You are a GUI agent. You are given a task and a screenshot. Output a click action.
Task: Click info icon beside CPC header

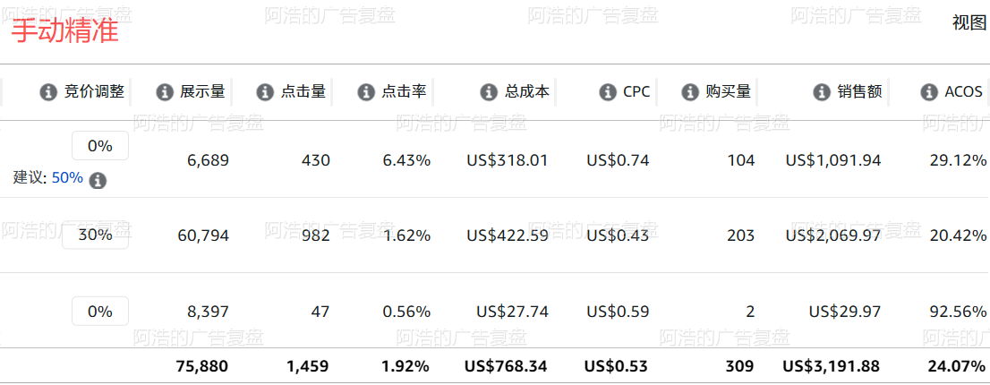(x=608, y=92)
